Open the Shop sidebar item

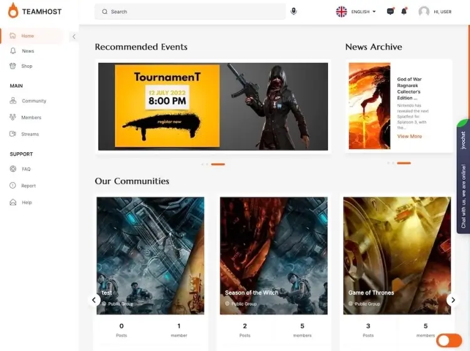coord(27,66)
